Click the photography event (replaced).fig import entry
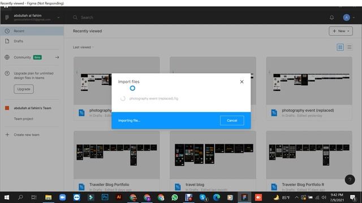 [153, 99]
